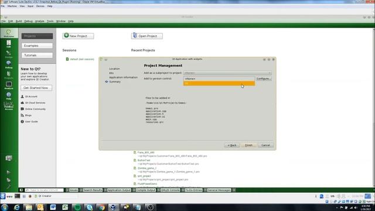Click the green Run arrow button
375x211 pixels.
(x=9, y=172)
